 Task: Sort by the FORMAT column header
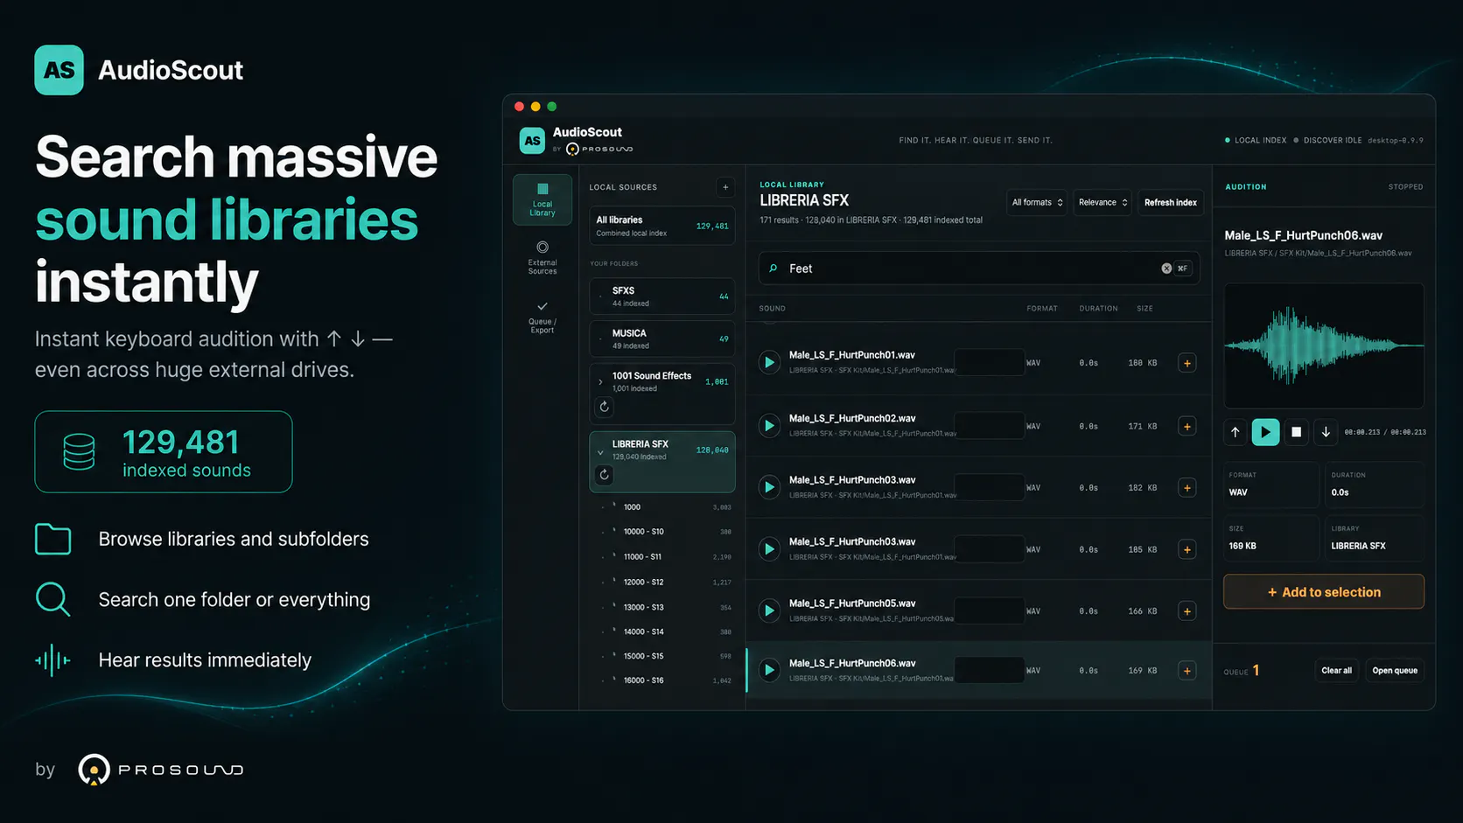tap(1042, 309)
